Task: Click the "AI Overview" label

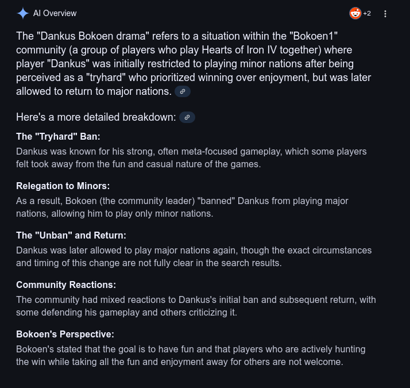Action: point(55,13)
